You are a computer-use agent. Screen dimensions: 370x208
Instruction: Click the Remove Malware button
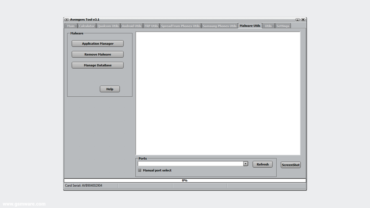(x=98, y=54)
